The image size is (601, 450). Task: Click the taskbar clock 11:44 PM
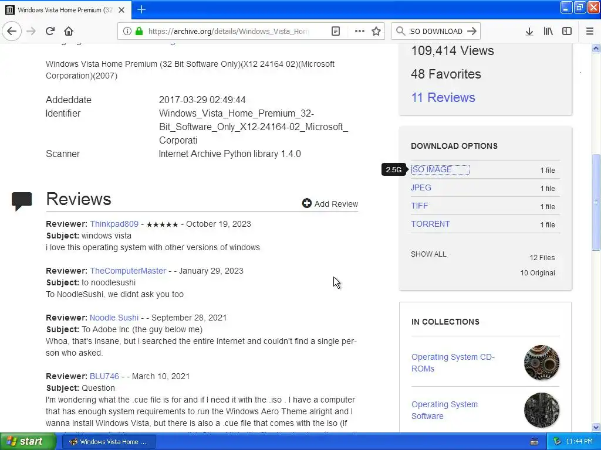point(579,442)
